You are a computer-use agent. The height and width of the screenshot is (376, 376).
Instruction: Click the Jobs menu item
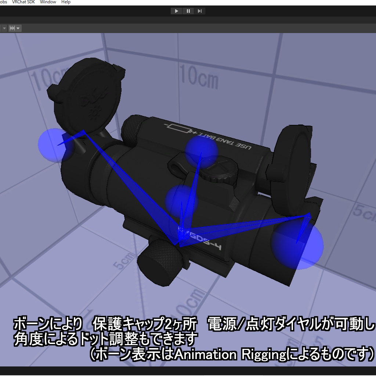4,2
